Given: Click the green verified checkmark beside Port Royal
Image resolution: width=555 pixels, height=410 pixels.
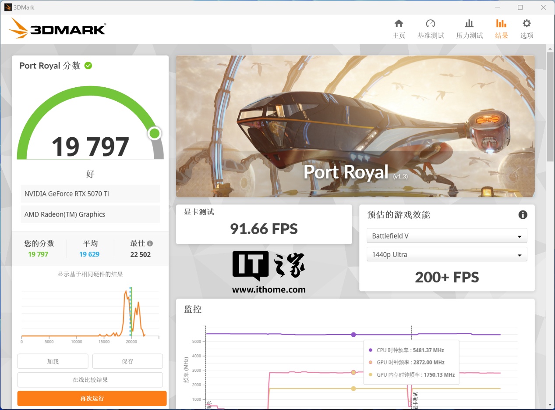Looking at the screenshot, I should tap(88, 66).
